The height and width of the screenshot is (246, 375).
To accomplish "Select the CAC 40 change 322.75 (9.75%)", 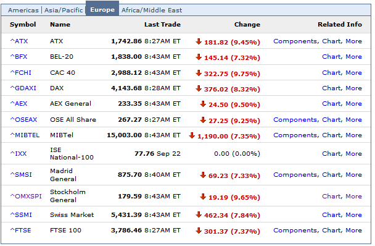I will point(232,74).
